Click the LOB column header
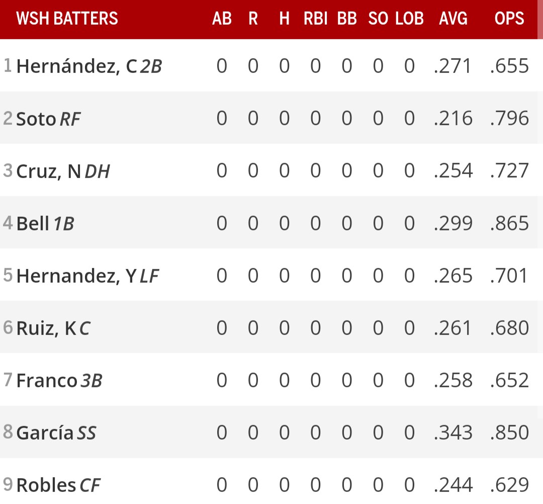The width and height of the screenshot is (543, 504). coord(409,19)
